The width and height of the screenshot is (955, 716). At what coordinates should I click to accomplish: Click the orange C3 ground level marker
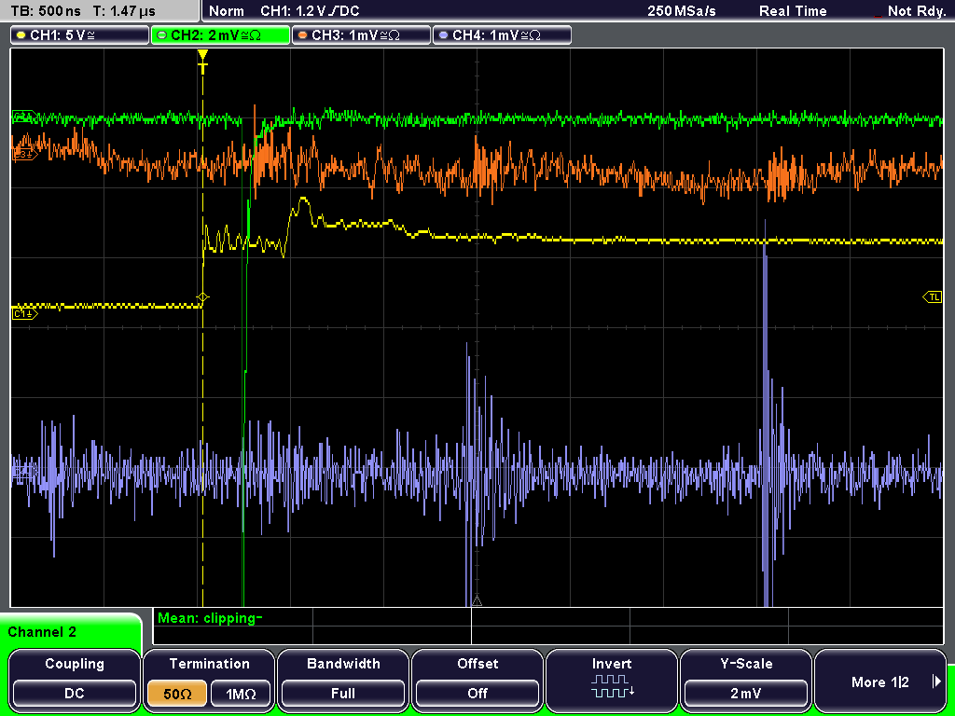[x=24, y=155]
